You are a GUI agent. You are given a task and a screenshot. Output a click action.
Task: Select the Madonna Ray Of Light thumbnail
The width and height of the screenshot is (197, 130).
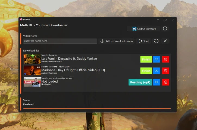32,70
